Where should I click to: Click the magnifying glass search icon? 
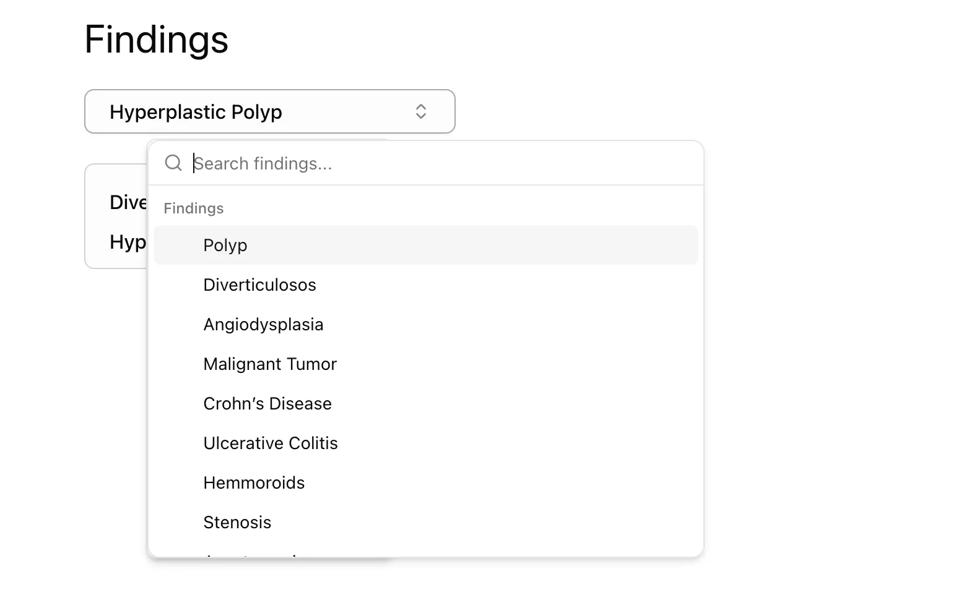pyautogui.click(x=173, y=163)
